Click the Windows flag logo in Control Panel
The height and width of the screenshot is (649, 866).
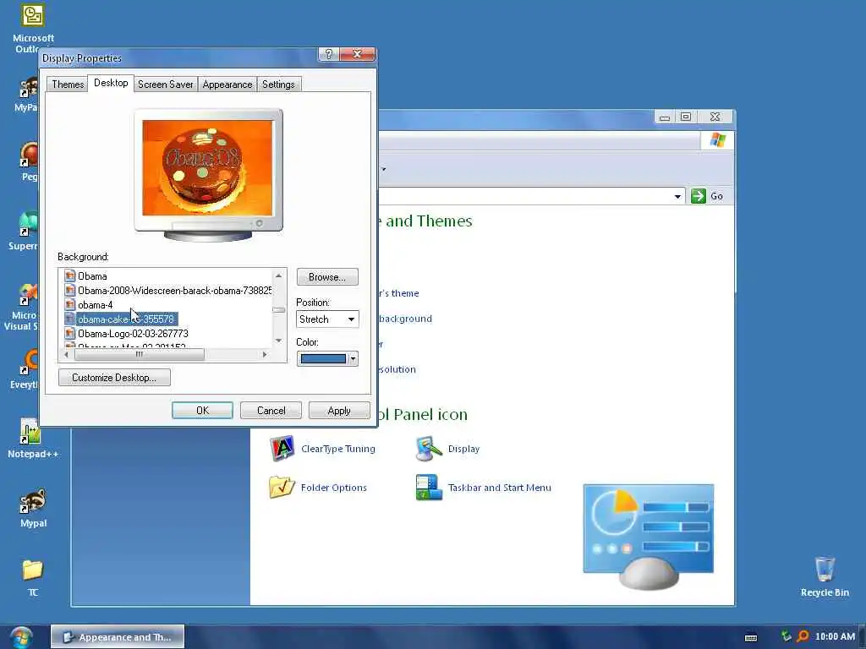tap(717, 140)
